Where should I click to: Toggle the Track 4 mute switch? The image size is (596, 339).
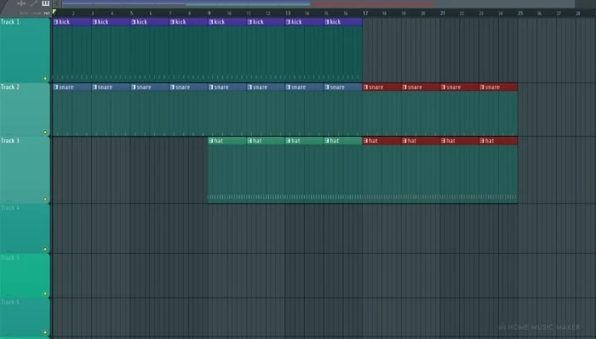click(45, 249)
